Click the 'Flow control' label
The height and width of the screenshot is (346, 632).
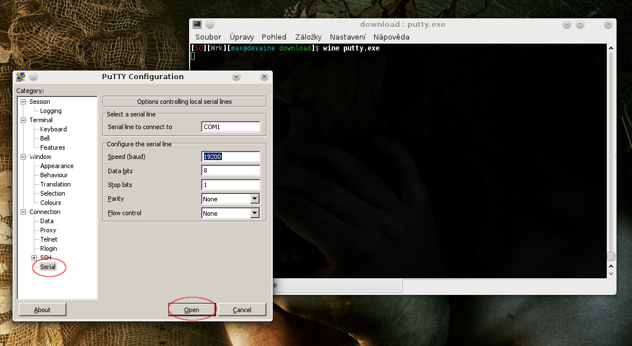tap(124, 213)
